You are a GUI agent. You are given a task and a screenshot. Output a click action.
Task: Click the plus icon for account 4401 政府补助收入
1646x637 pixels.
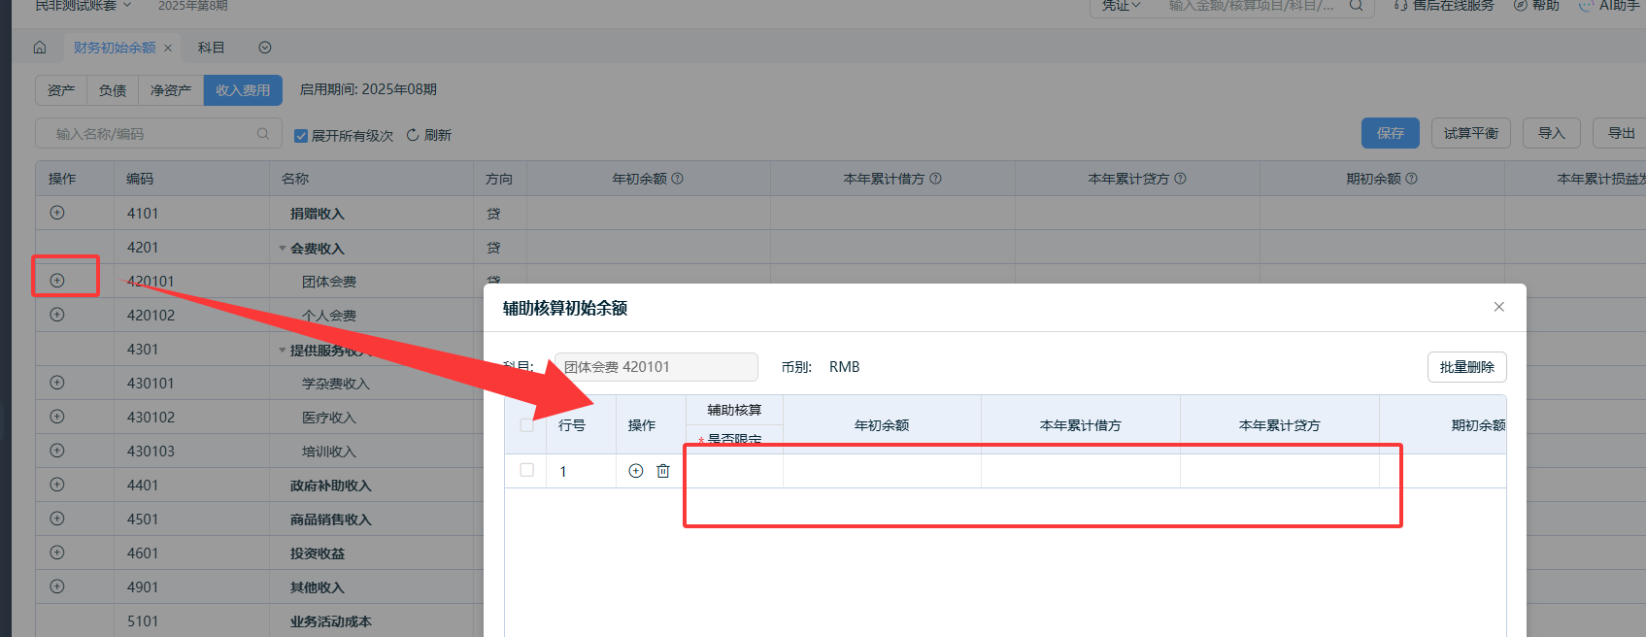coord(57,485)
